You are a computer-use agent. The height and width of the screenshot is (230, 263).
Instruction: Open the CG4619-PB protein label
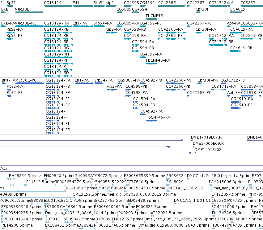(242, 105)
